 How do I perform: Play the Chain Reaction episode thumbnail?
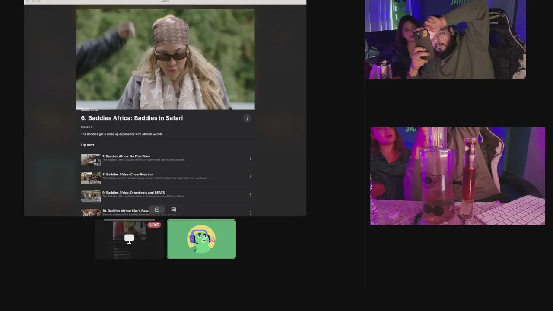click(91, 178)
